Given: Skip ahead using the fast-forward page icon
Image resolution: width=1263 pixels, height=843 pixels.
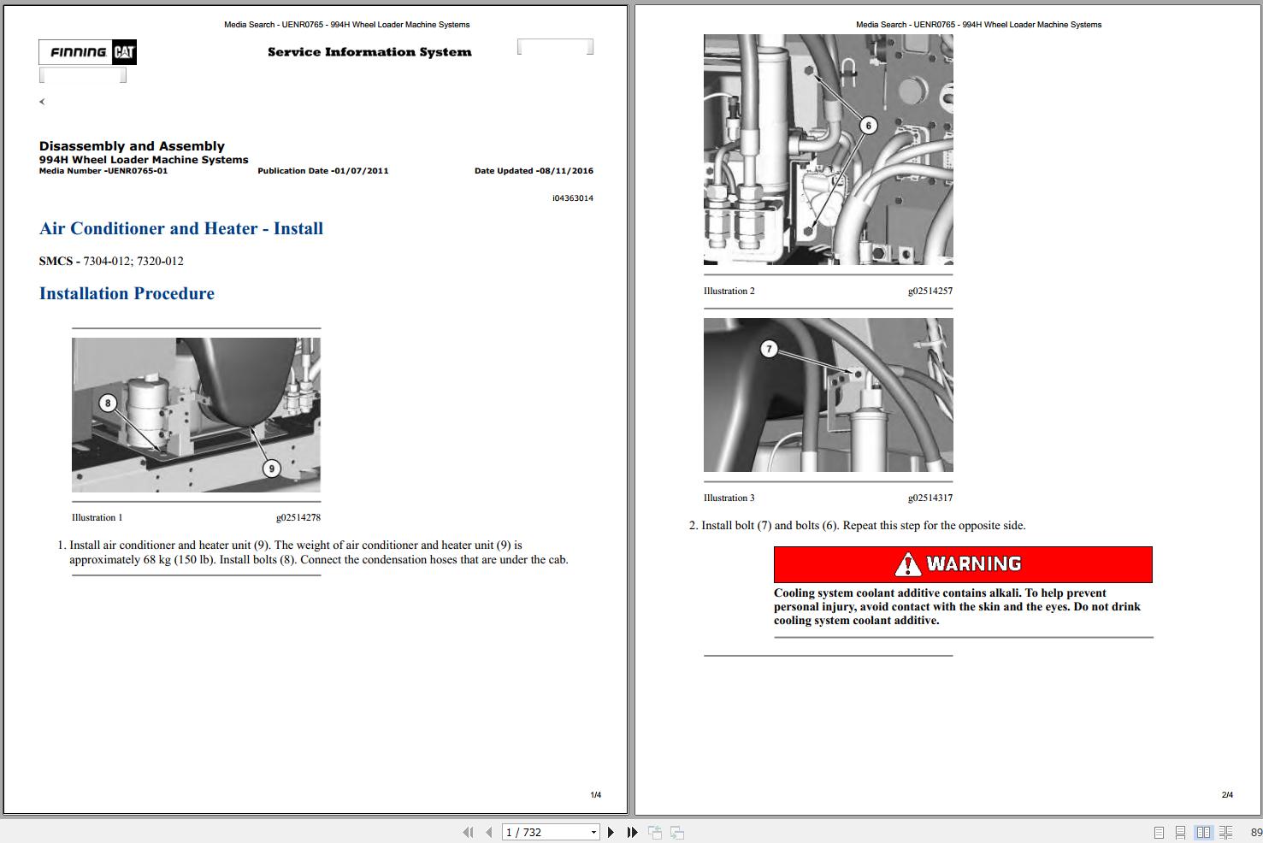Looking at the screenshot, I should click(x=631, y=831).
